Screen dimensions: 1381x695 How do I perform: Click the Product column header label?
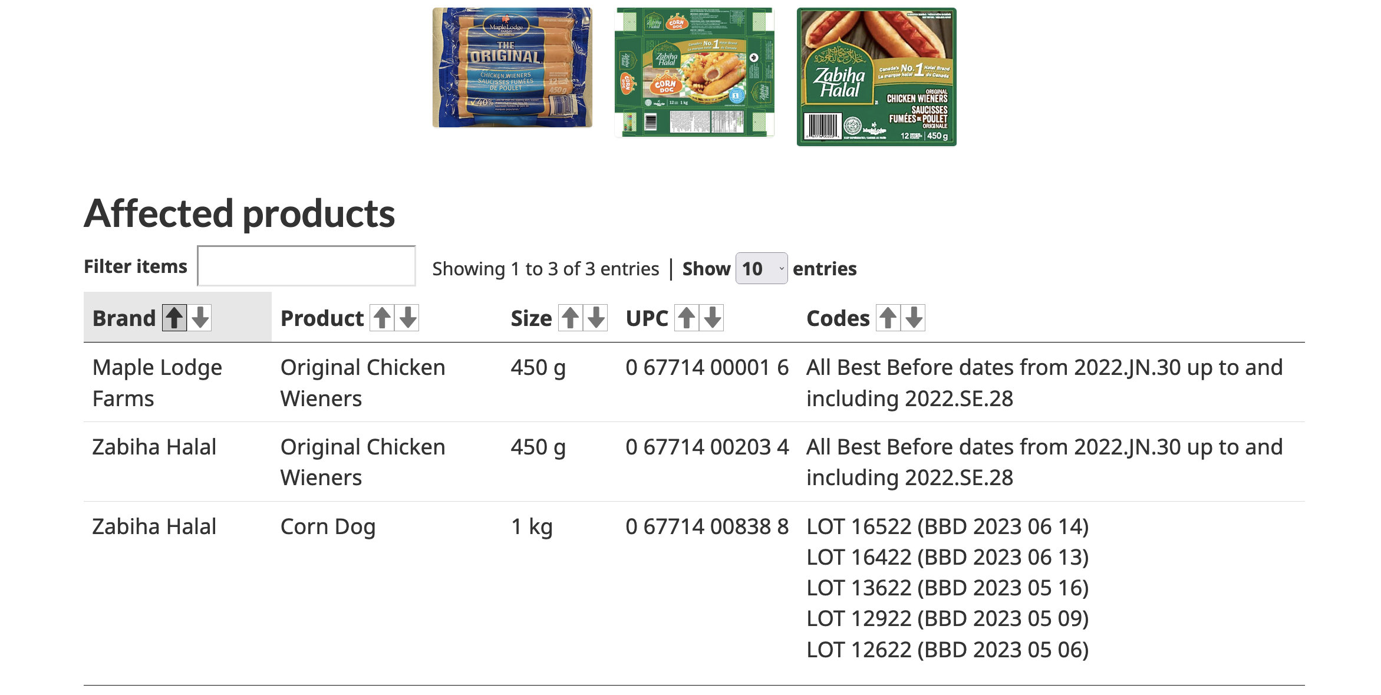click(322, 318)
